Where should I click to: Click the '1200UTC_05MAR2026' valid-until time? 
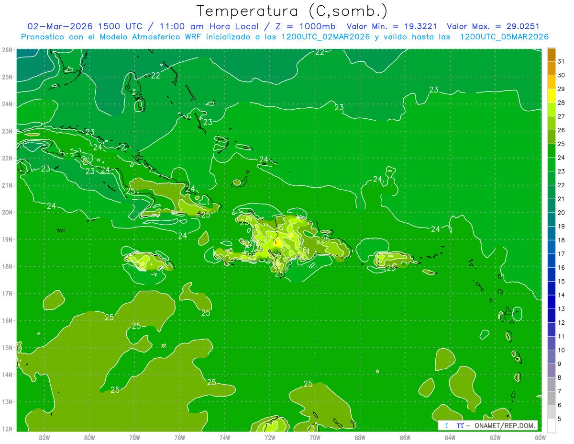click(504, 37)
